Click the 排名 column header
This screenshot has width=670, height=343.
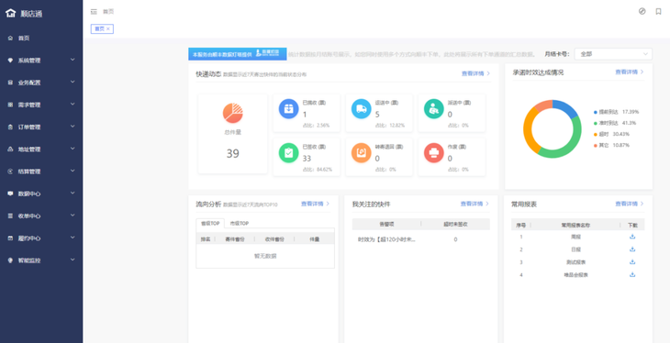tap(206, 239)
